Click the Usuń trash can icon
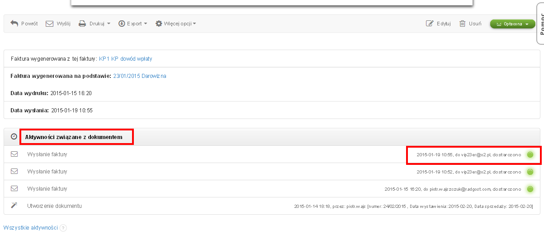 [x=463, y=24]
